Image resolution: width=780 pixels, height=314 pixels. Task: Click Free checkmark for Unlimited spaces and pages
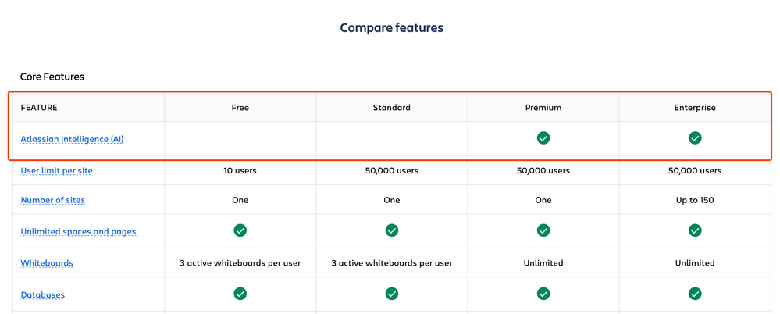click(x=240, y=230)
